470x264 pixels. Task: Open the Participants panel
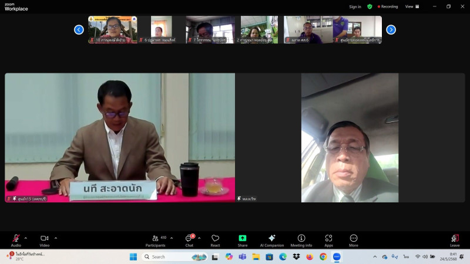point(156,241)
